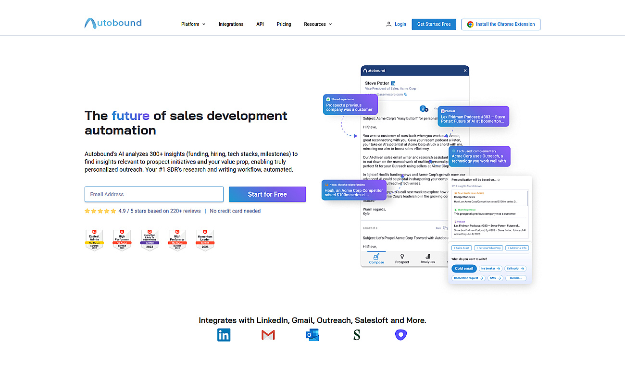625x378 pixels.
Task: Add a Sales Asset
Action: tap(461, 248)
